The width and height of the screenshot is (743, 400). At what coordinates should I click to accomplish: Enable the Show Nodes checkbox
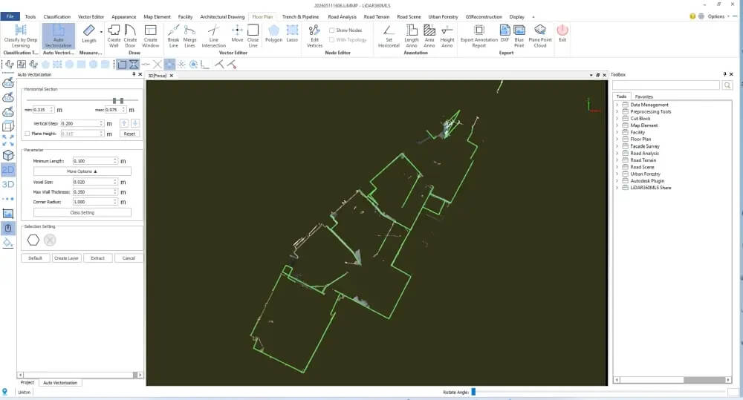point(331,30)
